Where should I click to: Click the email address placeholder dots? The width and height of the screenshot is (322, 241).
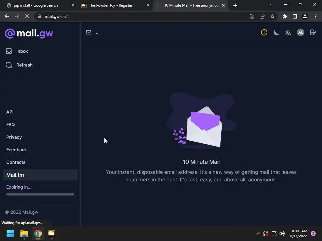point(98,33)
